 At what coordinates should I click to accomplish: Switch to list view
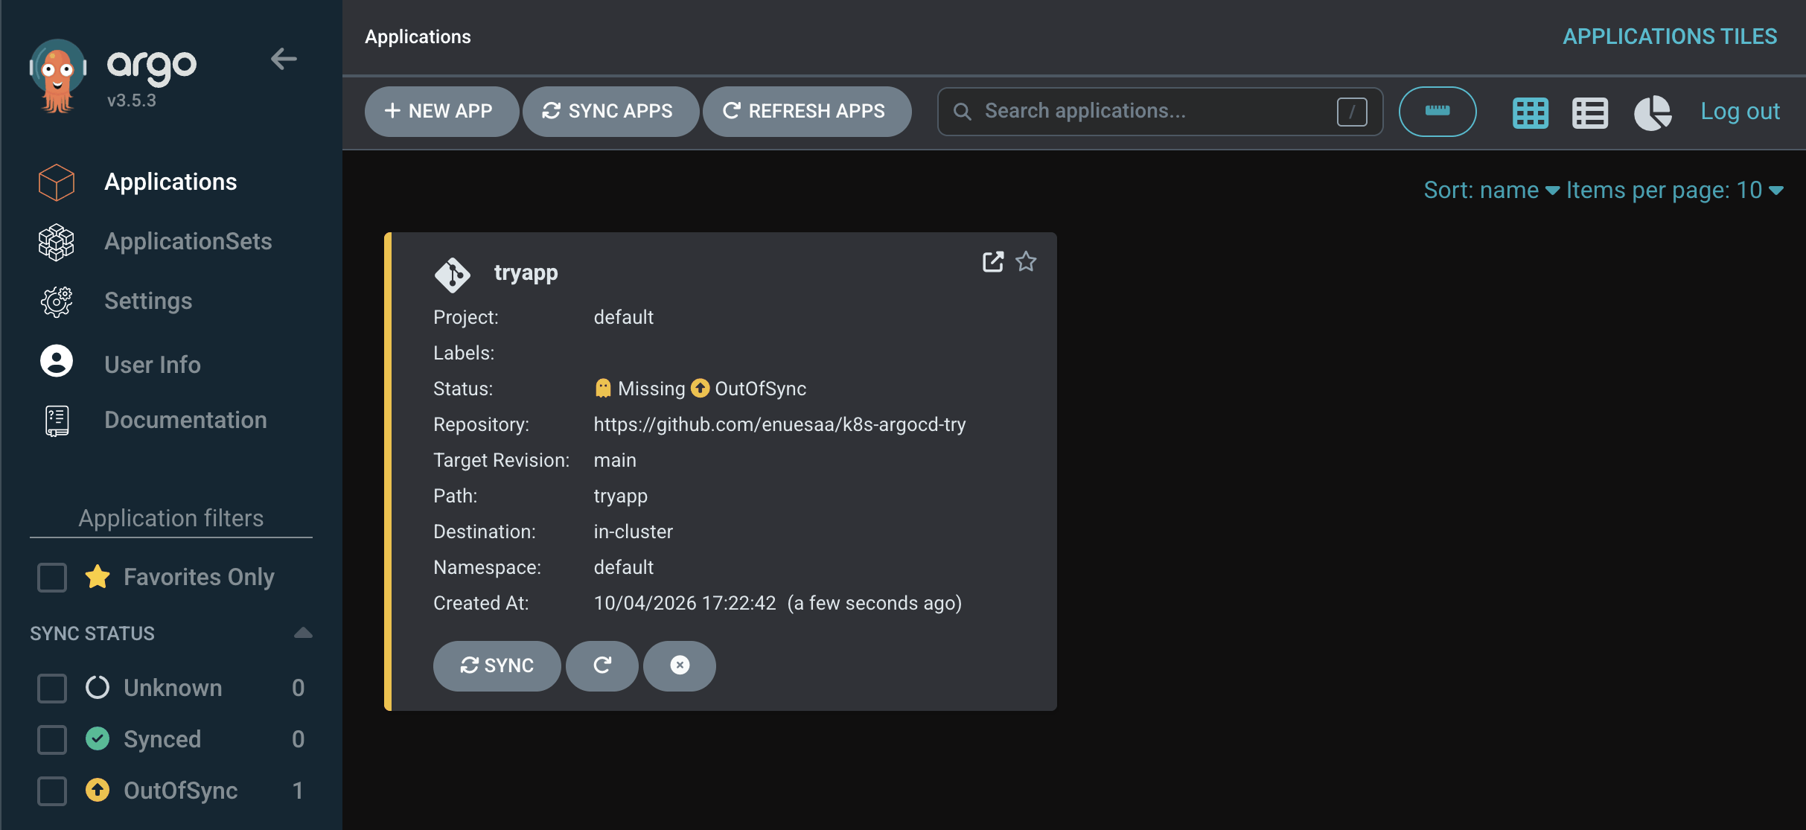pos(1590,113)
